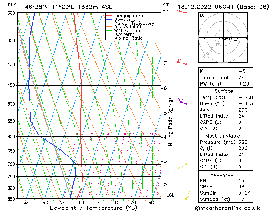Click the '30' temperature axis label
Image resolution: width=273 pixels, height=211 pixels.
click(151, 203)
